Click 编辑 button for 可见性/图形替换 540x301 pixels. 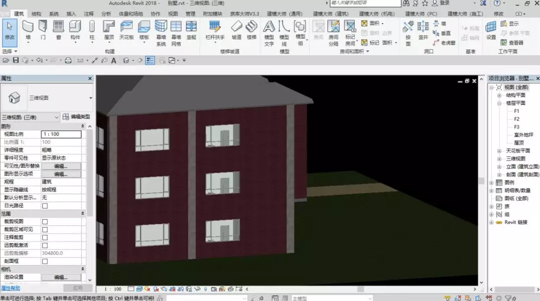[61, 166]
